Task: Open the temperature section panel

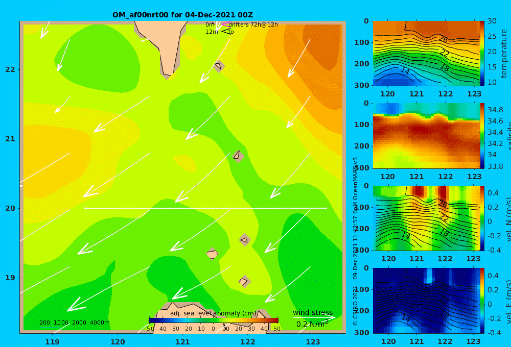Action: point(426,53)
